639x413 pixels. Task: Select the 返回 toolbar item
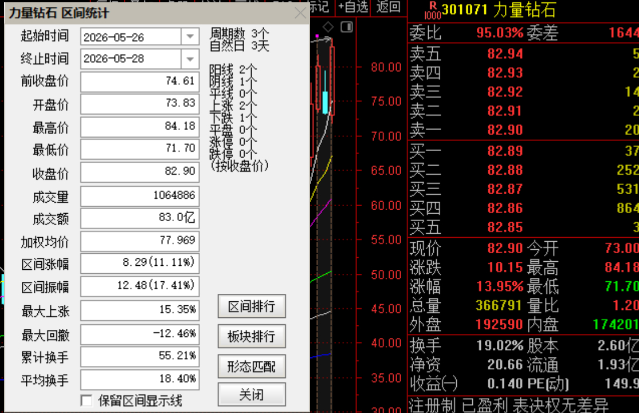click(388, 7)
